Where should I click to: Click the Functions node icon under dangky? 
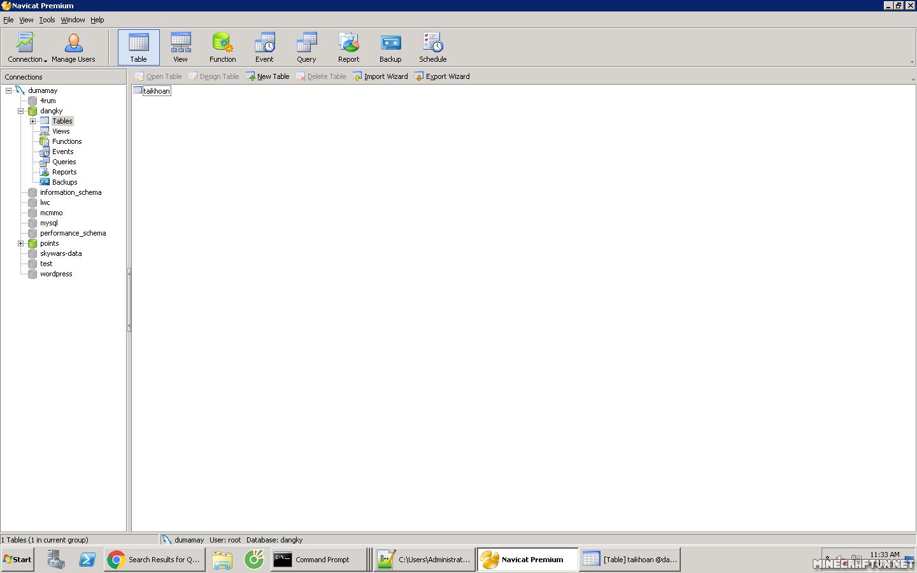45,141
